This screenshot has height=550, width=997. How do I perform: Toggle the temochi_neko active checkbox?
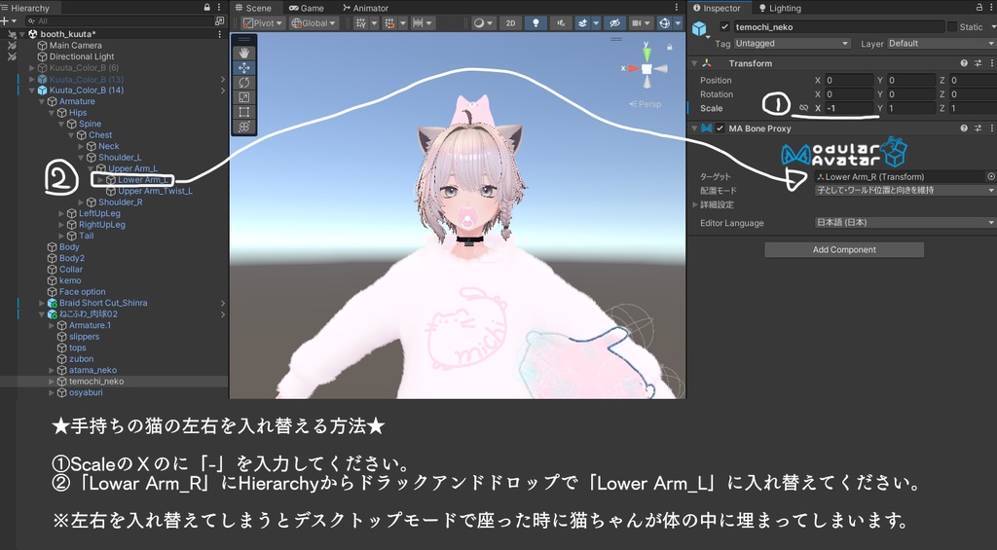(x=724, y=26)
